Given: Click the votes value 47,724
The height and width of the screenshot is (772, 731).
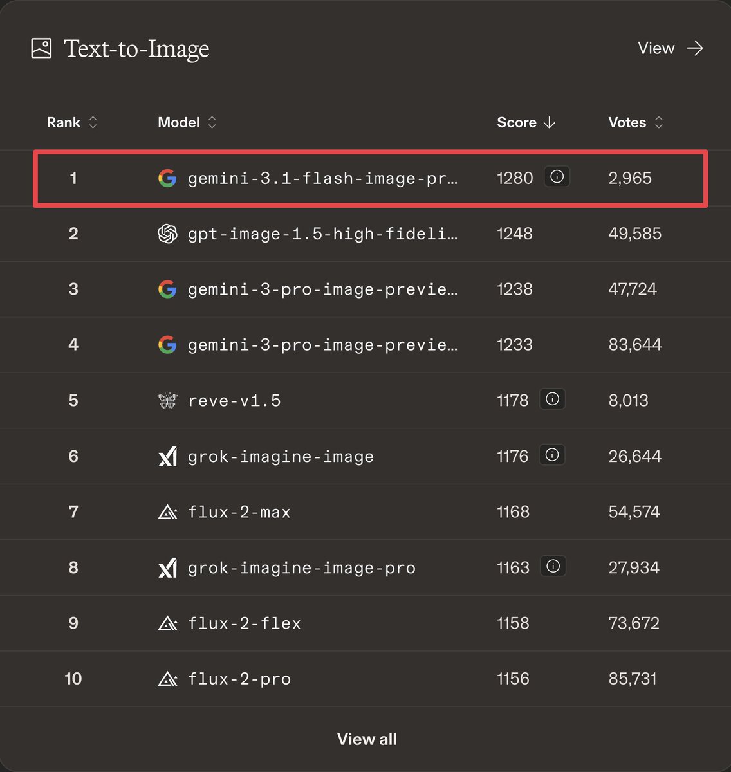Looking at the screenshot, I should click(633, 289).
